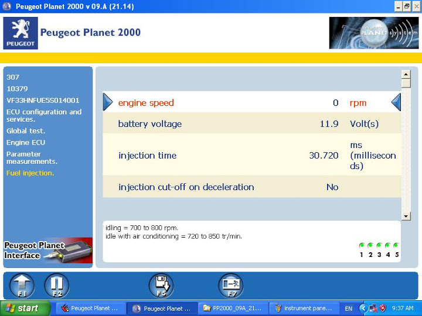The image size is (422, 316).
Task: Open PP2000_09A_21 folder from taskbar
Action: [233, 308]
